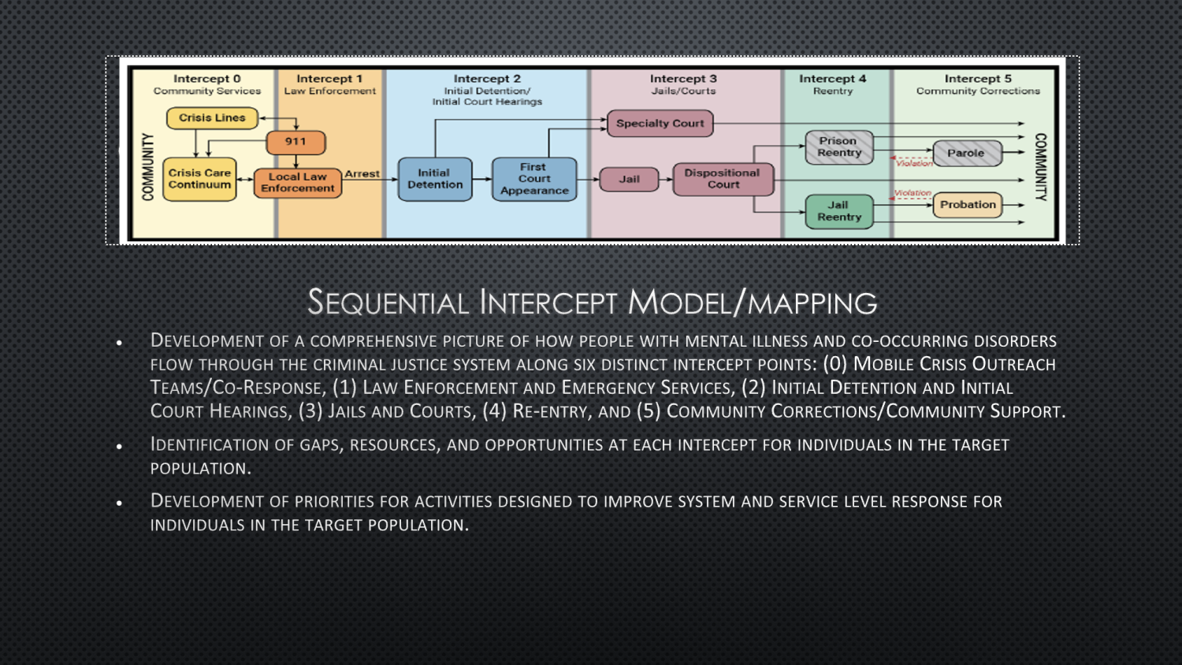Click the Sequential Intercept Model title
This screenshot has width=1182, height=665.
(593, 302)
